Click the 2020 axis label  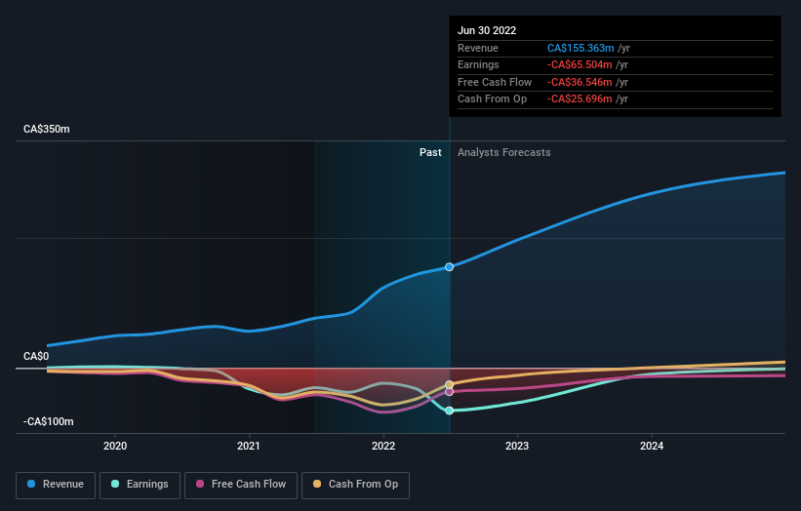[x=115, y=447]
